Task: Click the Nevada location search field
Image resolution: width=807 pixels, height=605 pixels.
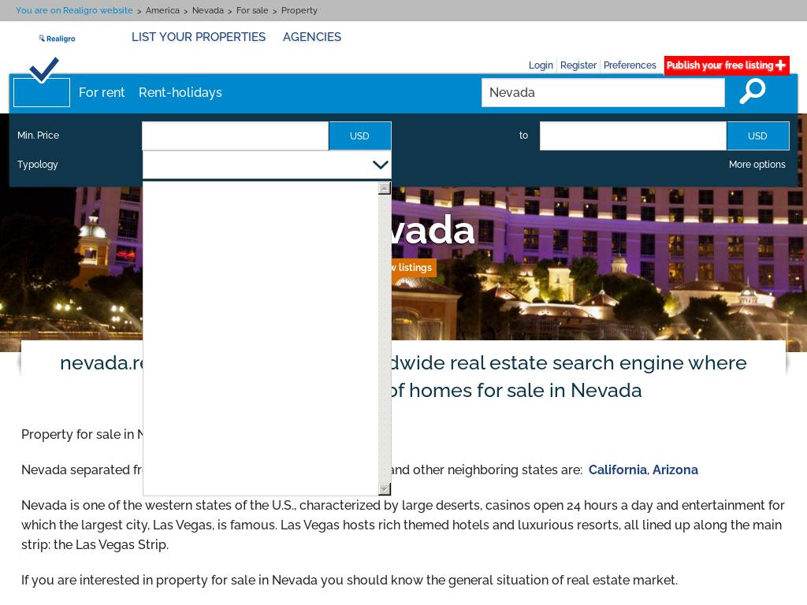Action: pyautogui.click(x=602, y=93)
